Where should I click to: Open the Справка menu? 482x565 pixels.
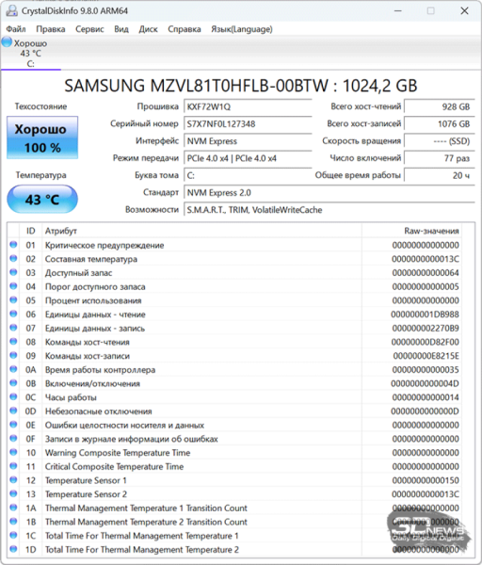pos(185,29)
